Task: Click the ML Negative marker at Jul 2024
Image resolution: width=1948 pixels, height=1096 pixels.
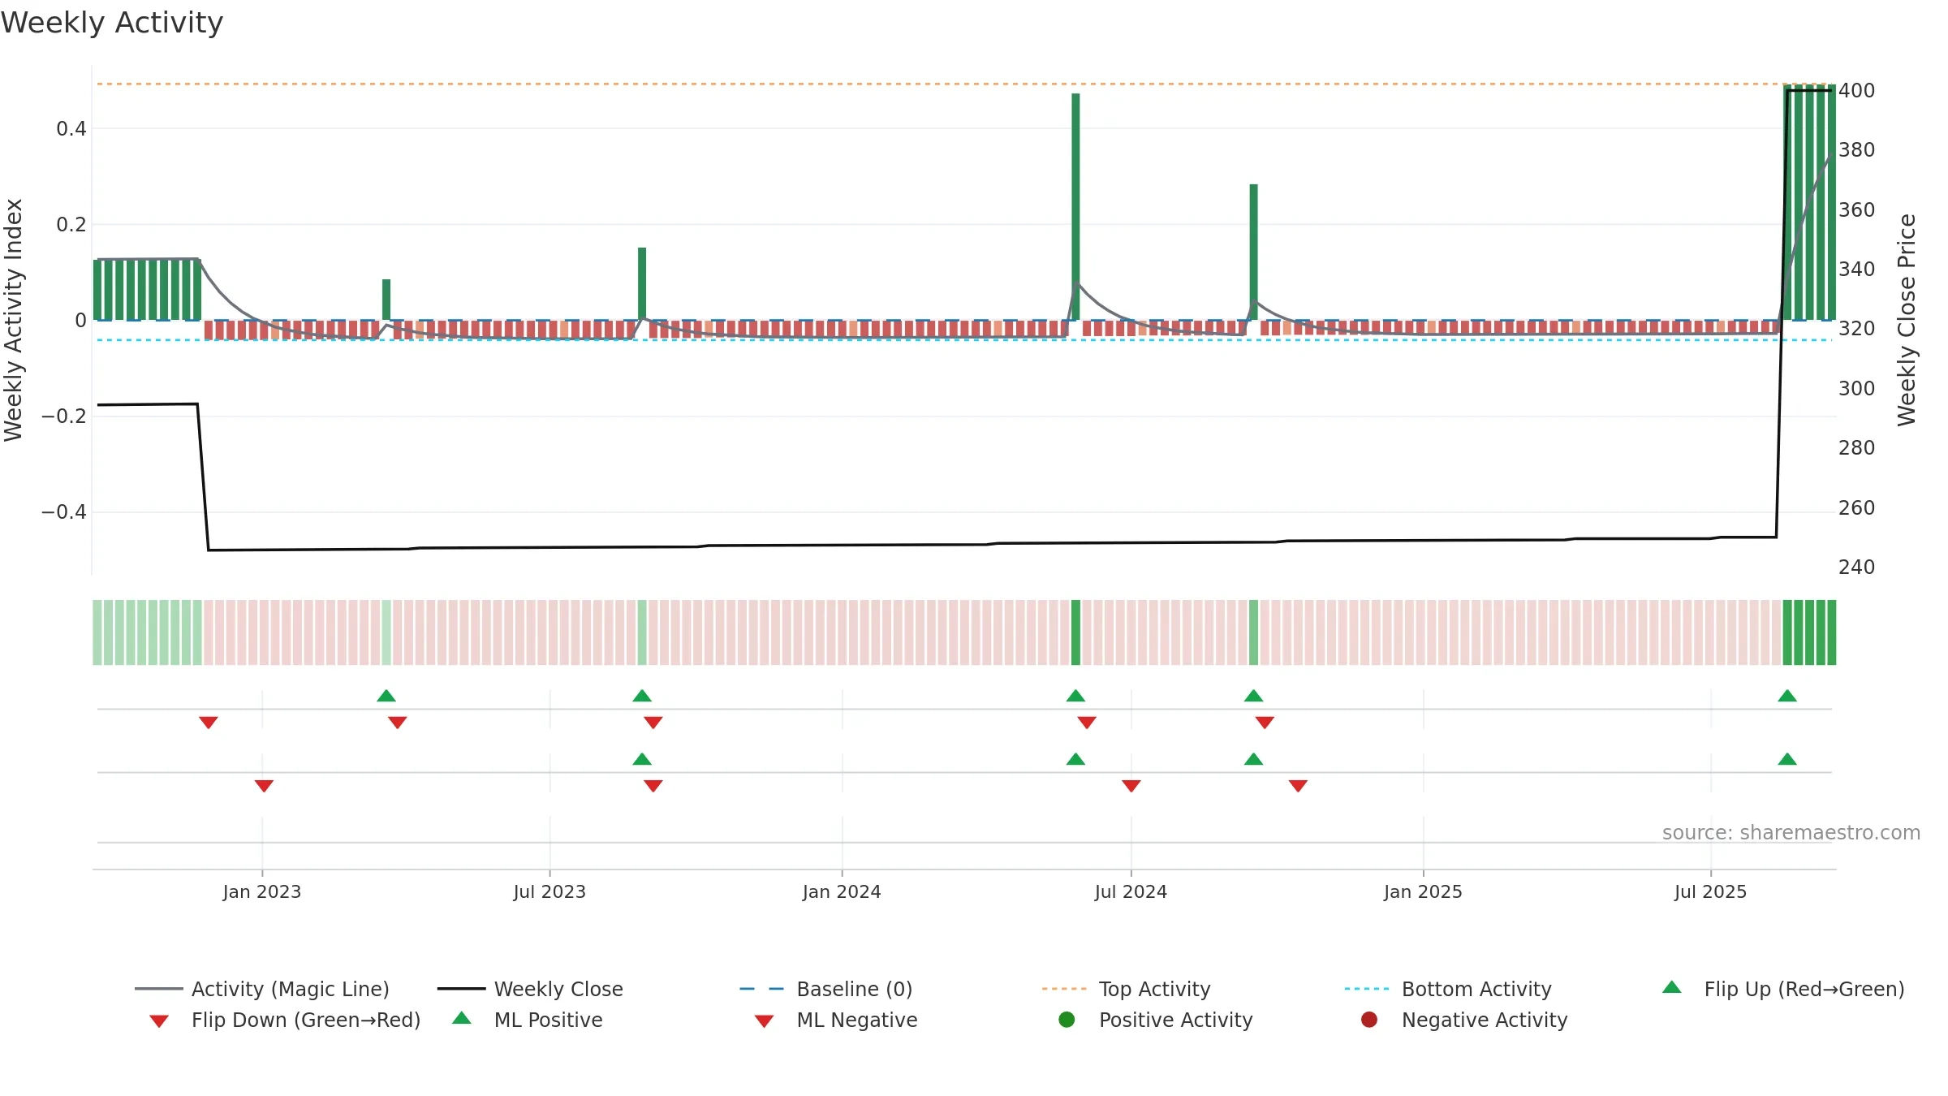Action: point(1131,786)
